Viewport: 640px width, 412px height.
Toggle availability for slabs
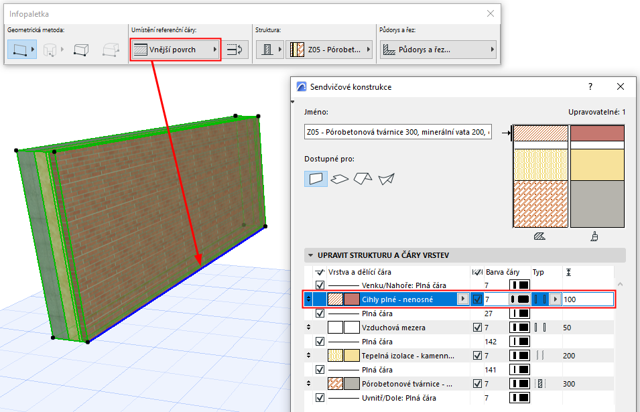[x=339, y=179]
